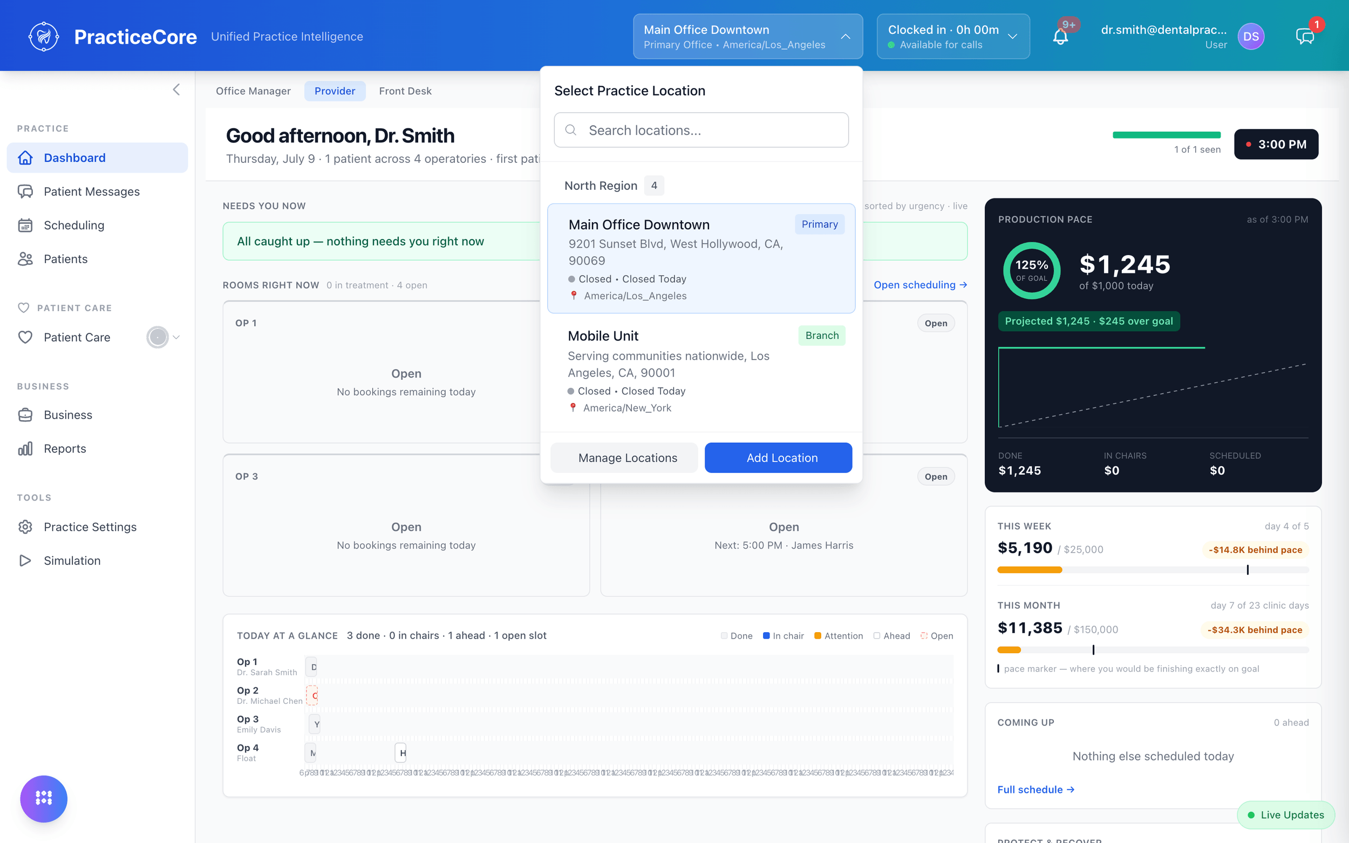Click the Y appointment block in Op 3
The width and height of the screenshot is (1349, 843).
tap(315, 724)
